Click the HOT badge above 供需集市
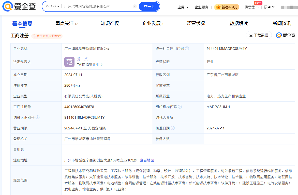298x195 pixels. click(258, 3)
